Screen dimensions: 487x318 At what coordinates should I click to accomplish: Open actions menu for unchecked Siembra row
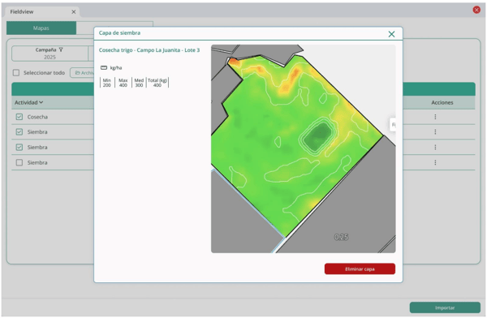tap(435, 162)
